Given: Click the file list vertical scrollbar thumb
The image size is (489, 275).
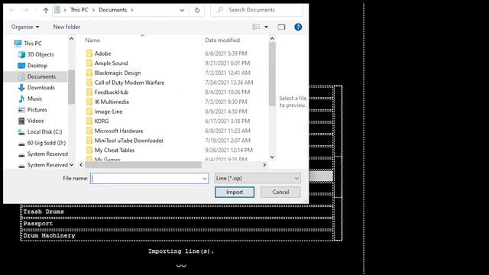Looking at the screenshot, I should tap(272, 74).
